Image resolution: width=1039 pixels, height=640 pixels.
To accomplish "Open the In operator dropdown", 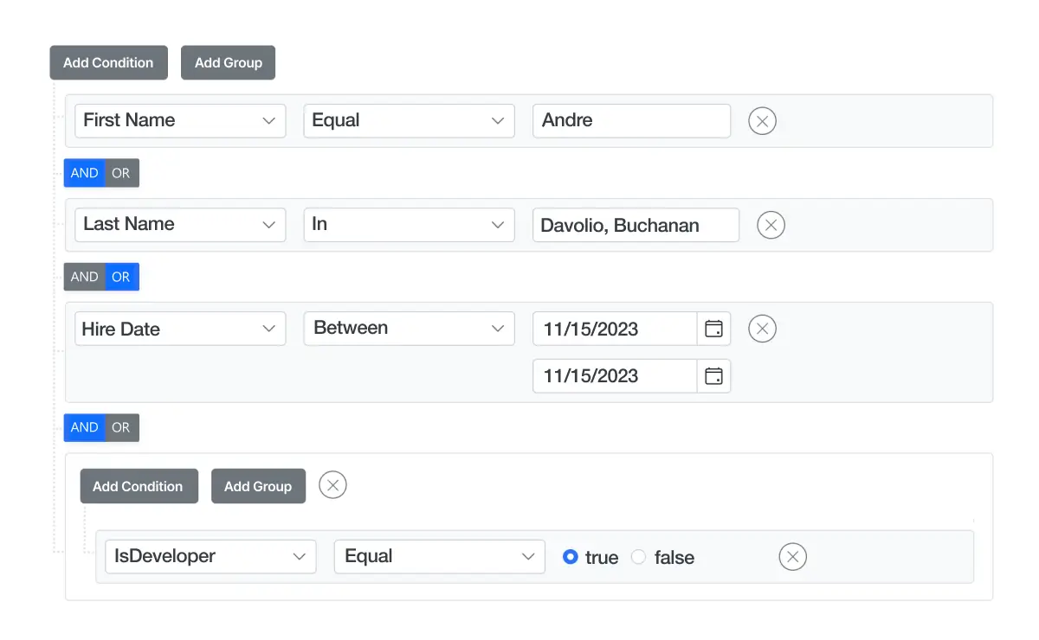I will 408,224.
